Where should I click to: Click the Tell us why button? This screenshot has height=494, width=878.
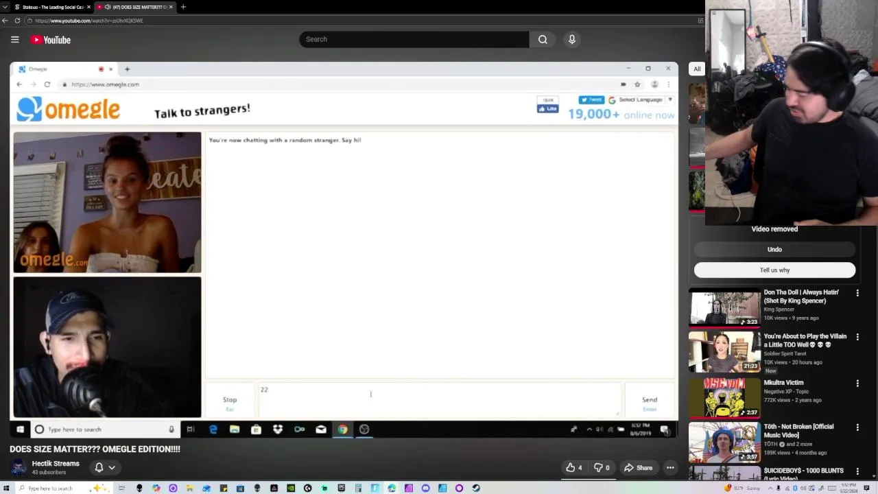pos(774,270)
